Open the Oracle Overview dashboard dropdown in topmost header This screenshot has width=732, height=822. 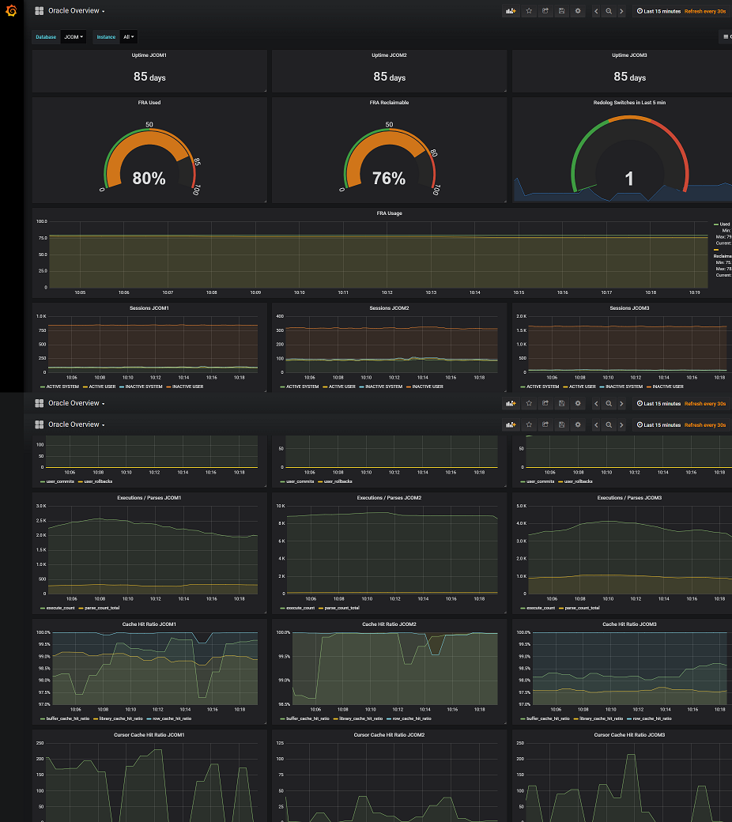(77, 11)
